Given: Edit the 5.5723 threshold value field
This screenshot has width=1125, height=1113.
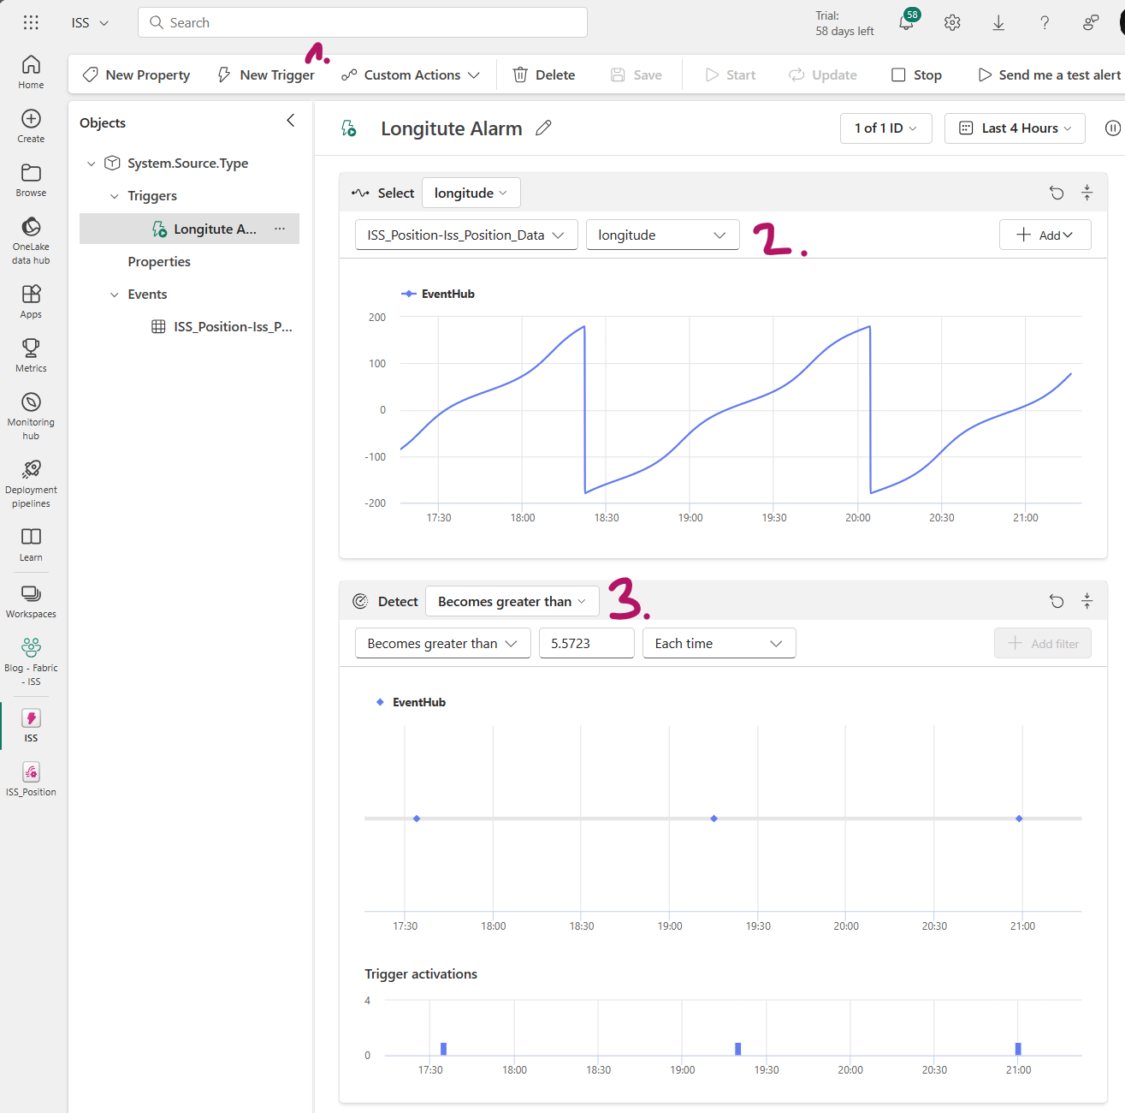Looking at the screenshot, I should [x=587, y=643].
